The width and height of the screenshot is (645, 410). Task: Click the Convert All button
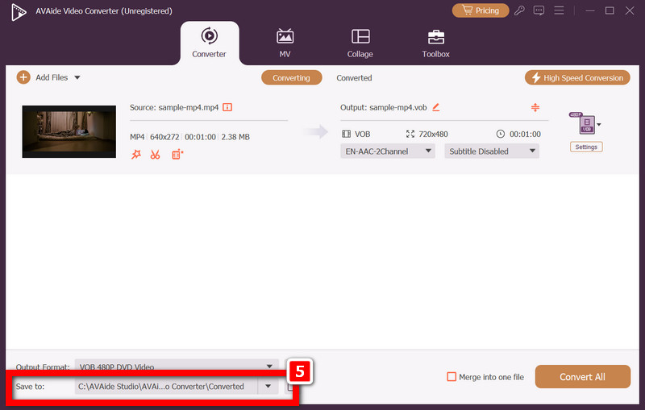pyautogui.click(x=582, y=377)
